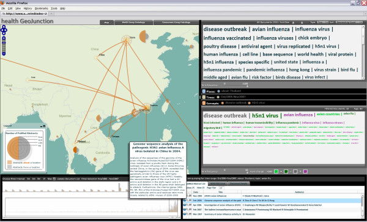Click the map zoom slider bar
The image size is (367, 222).
coord(4,46)
